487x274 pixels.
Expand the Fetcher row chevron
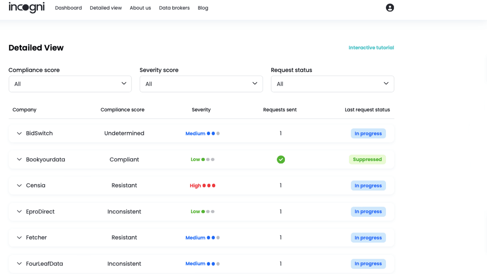[19, 237]
